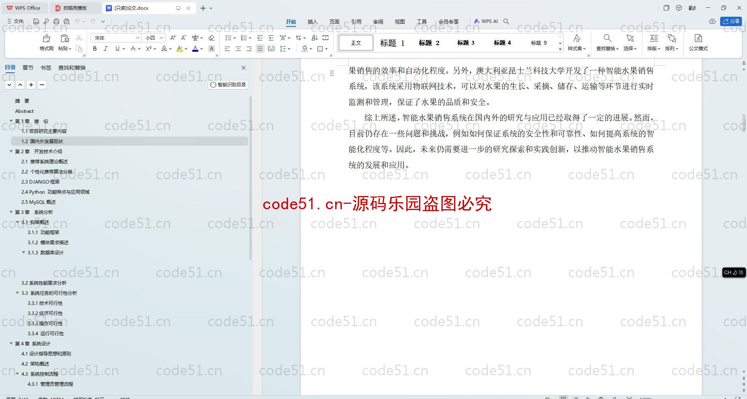The width and height of the screenshot is (747, 399).
Task: Click the print preview icon
Action: tap(67, 21)
